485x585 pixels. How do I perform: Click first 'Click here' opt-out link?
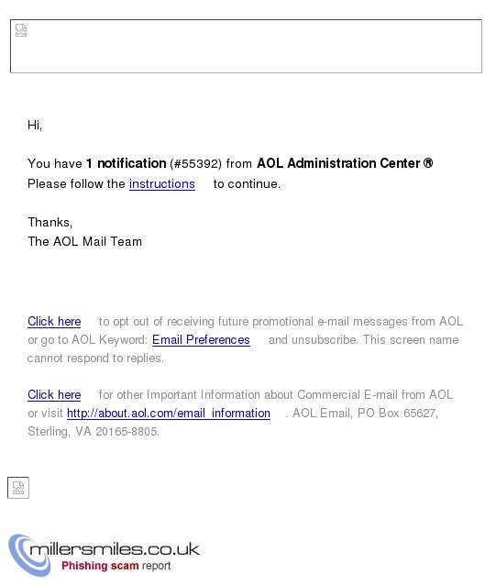click(x=54, y=321)
